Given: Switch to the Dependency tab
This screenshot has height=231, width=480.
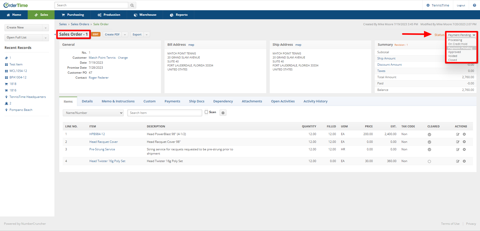Looking at the screenshot, I should [x=223, y=101].
